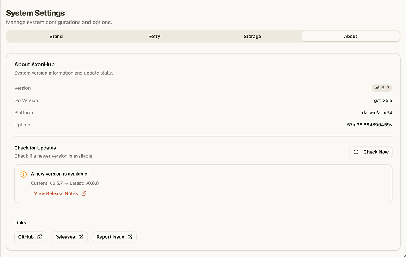Image resolution: width=406 pixels, height=257 pixels.
Task: Click the Go Version row label
Action: [x=26, y=100]
